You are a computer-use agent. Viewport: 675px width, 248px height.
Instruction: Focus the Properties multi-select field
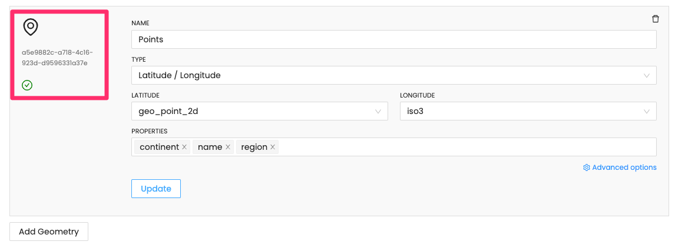465,147
